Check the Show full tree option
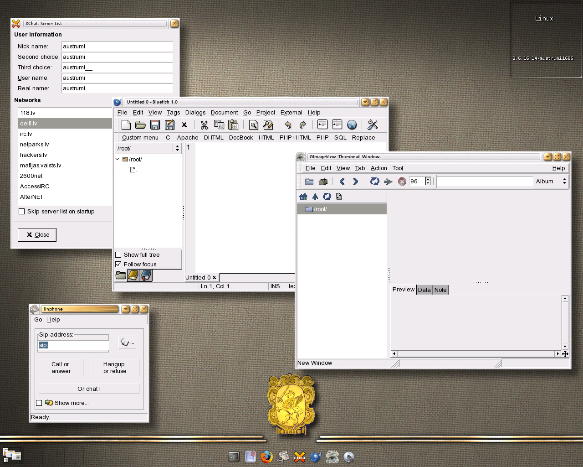583x467 pixels. point(118,255)
